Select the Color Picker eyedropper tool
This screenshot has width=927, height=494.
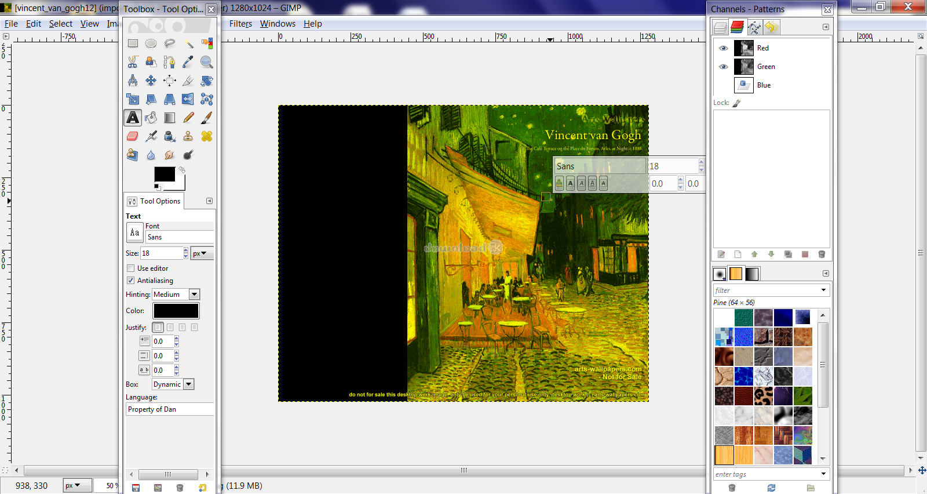188,62
